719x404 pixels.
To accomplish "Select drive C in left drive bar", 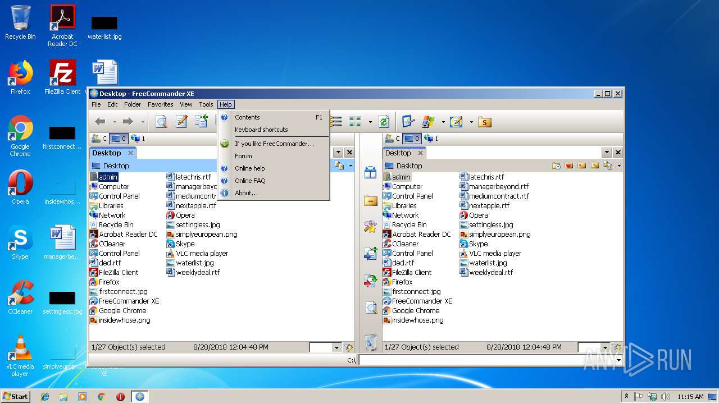I will click(99, 139).
